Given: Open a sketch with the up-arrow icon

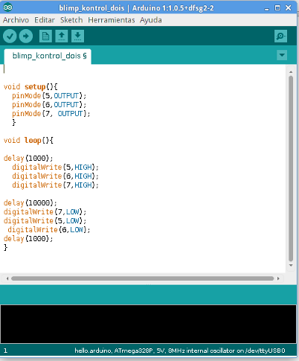Looking at the screenshot, I should 62,36.
